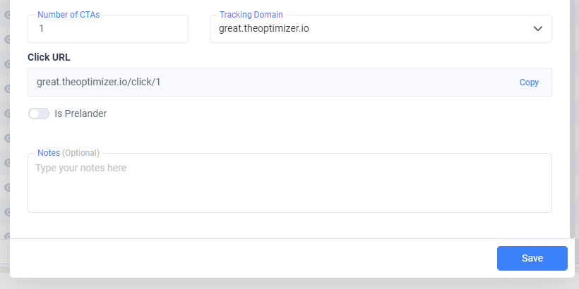Click the Click URL text field
This screenshot has width=579, height=289.
coord(268,82)
